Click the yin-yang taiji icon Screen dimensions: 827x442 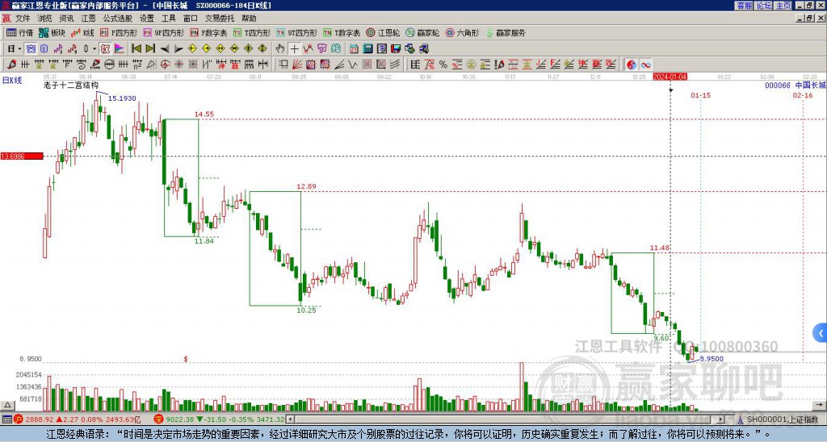(631, 65)
